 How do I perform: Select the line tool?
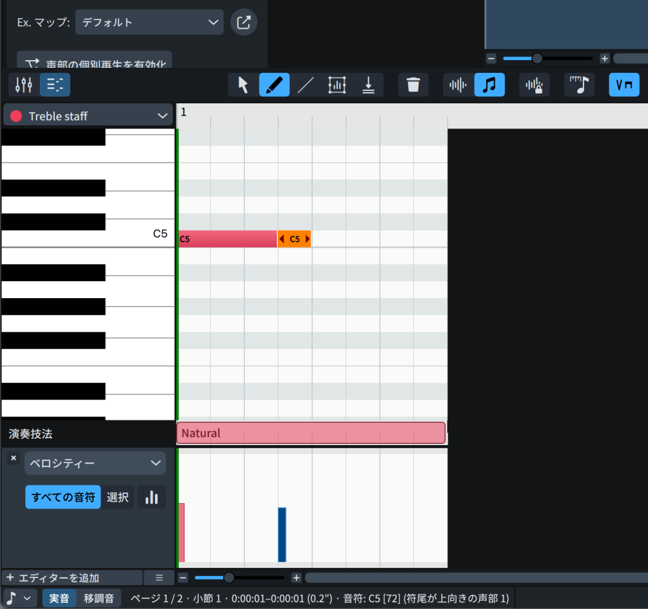[x=306, y=85]
